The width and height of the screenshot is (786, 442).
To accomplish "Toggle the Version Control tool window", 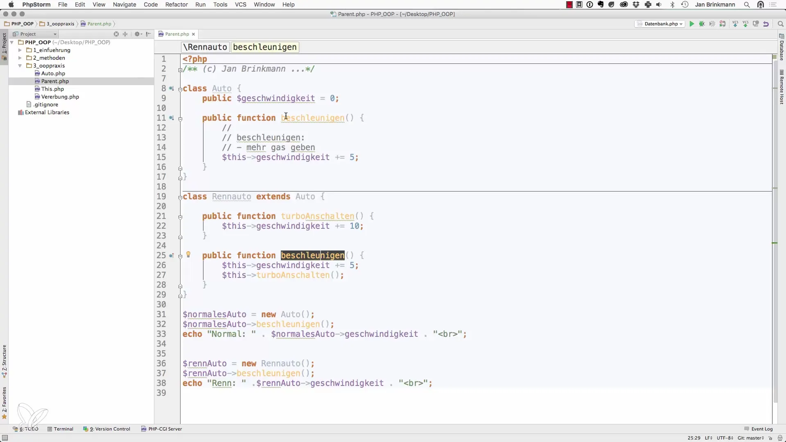I will 106,429.
